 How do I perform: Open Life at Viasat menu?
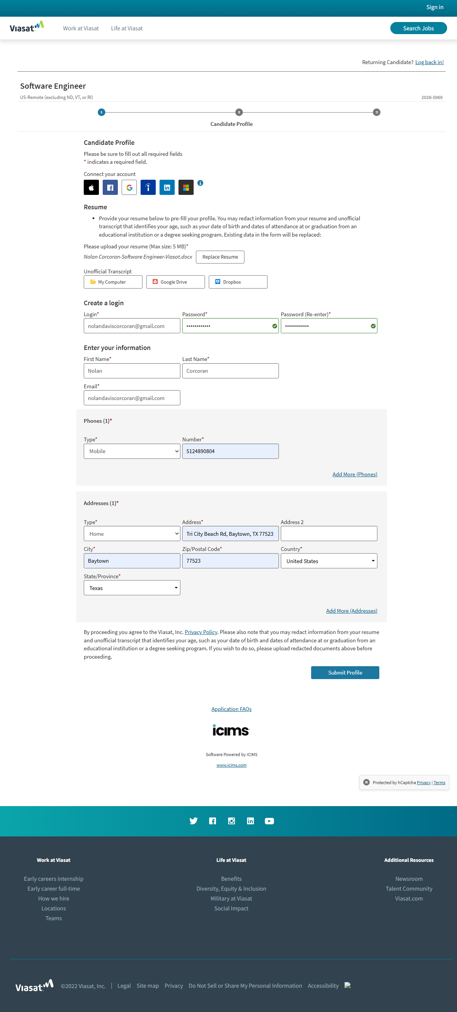[127, 28]
